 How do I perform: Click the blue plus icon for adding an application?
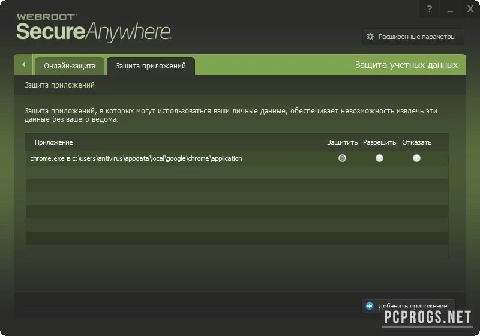tap(370, 306)
